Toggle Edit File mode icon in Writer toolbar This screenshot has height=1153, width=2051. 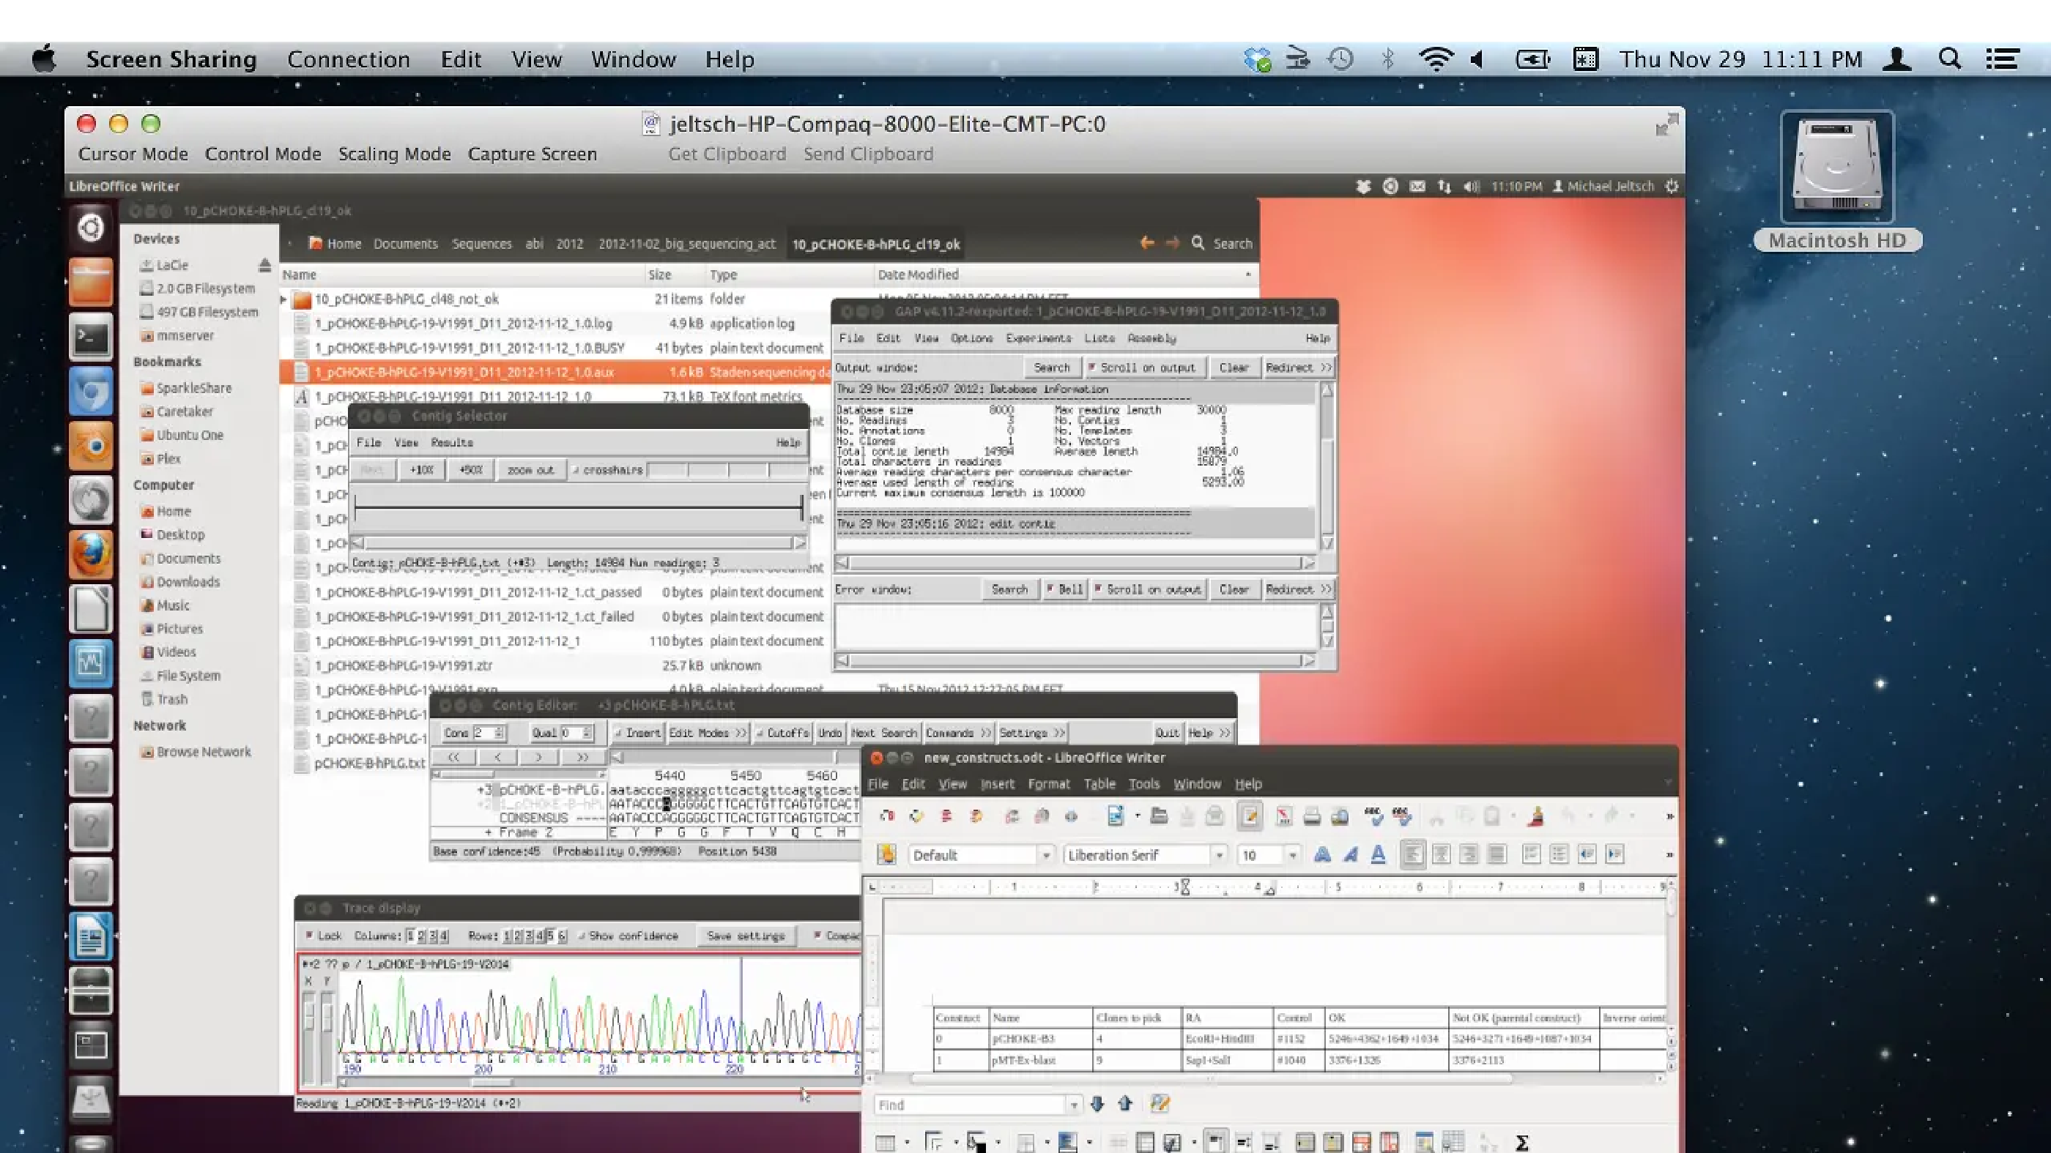(1249, 816)
